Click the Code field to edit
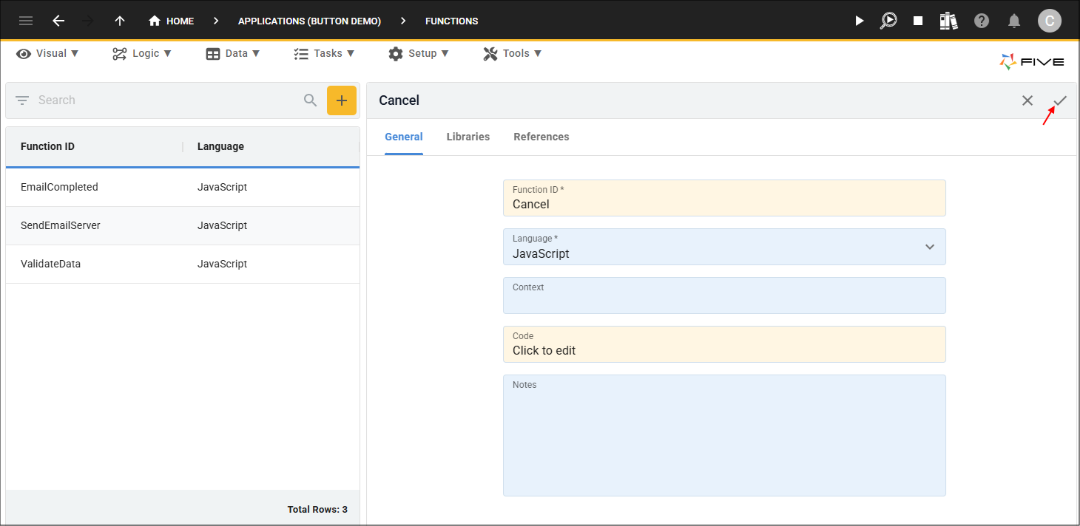The image size is (1080, 526). [724, 344]
